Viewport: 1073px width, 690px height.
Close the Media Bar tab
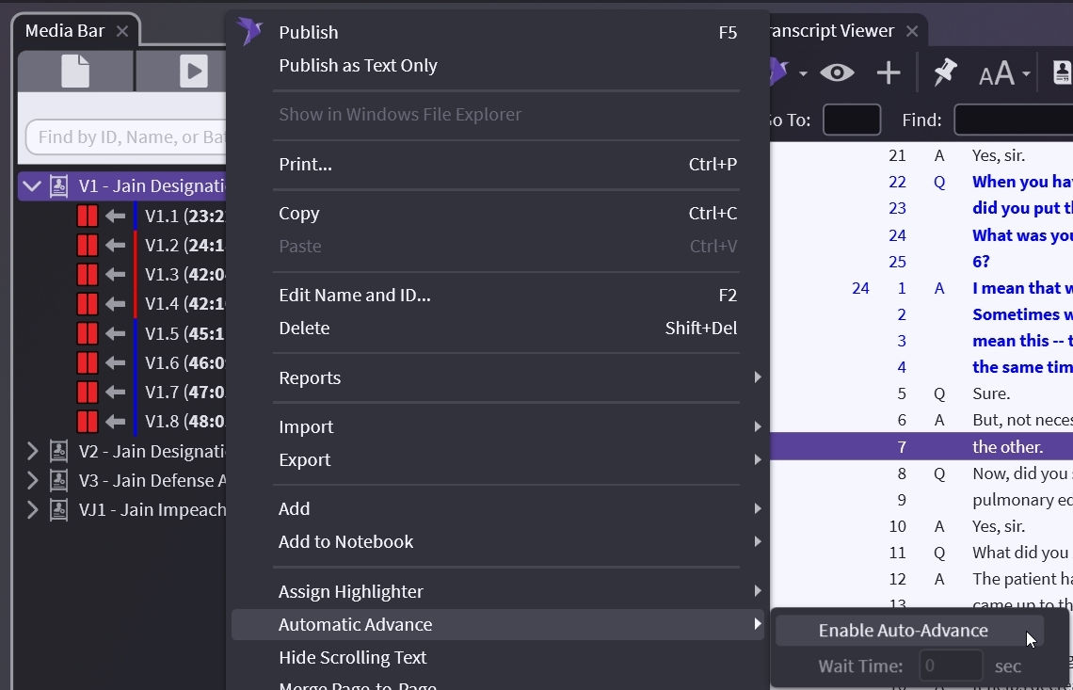coord(122,31)
